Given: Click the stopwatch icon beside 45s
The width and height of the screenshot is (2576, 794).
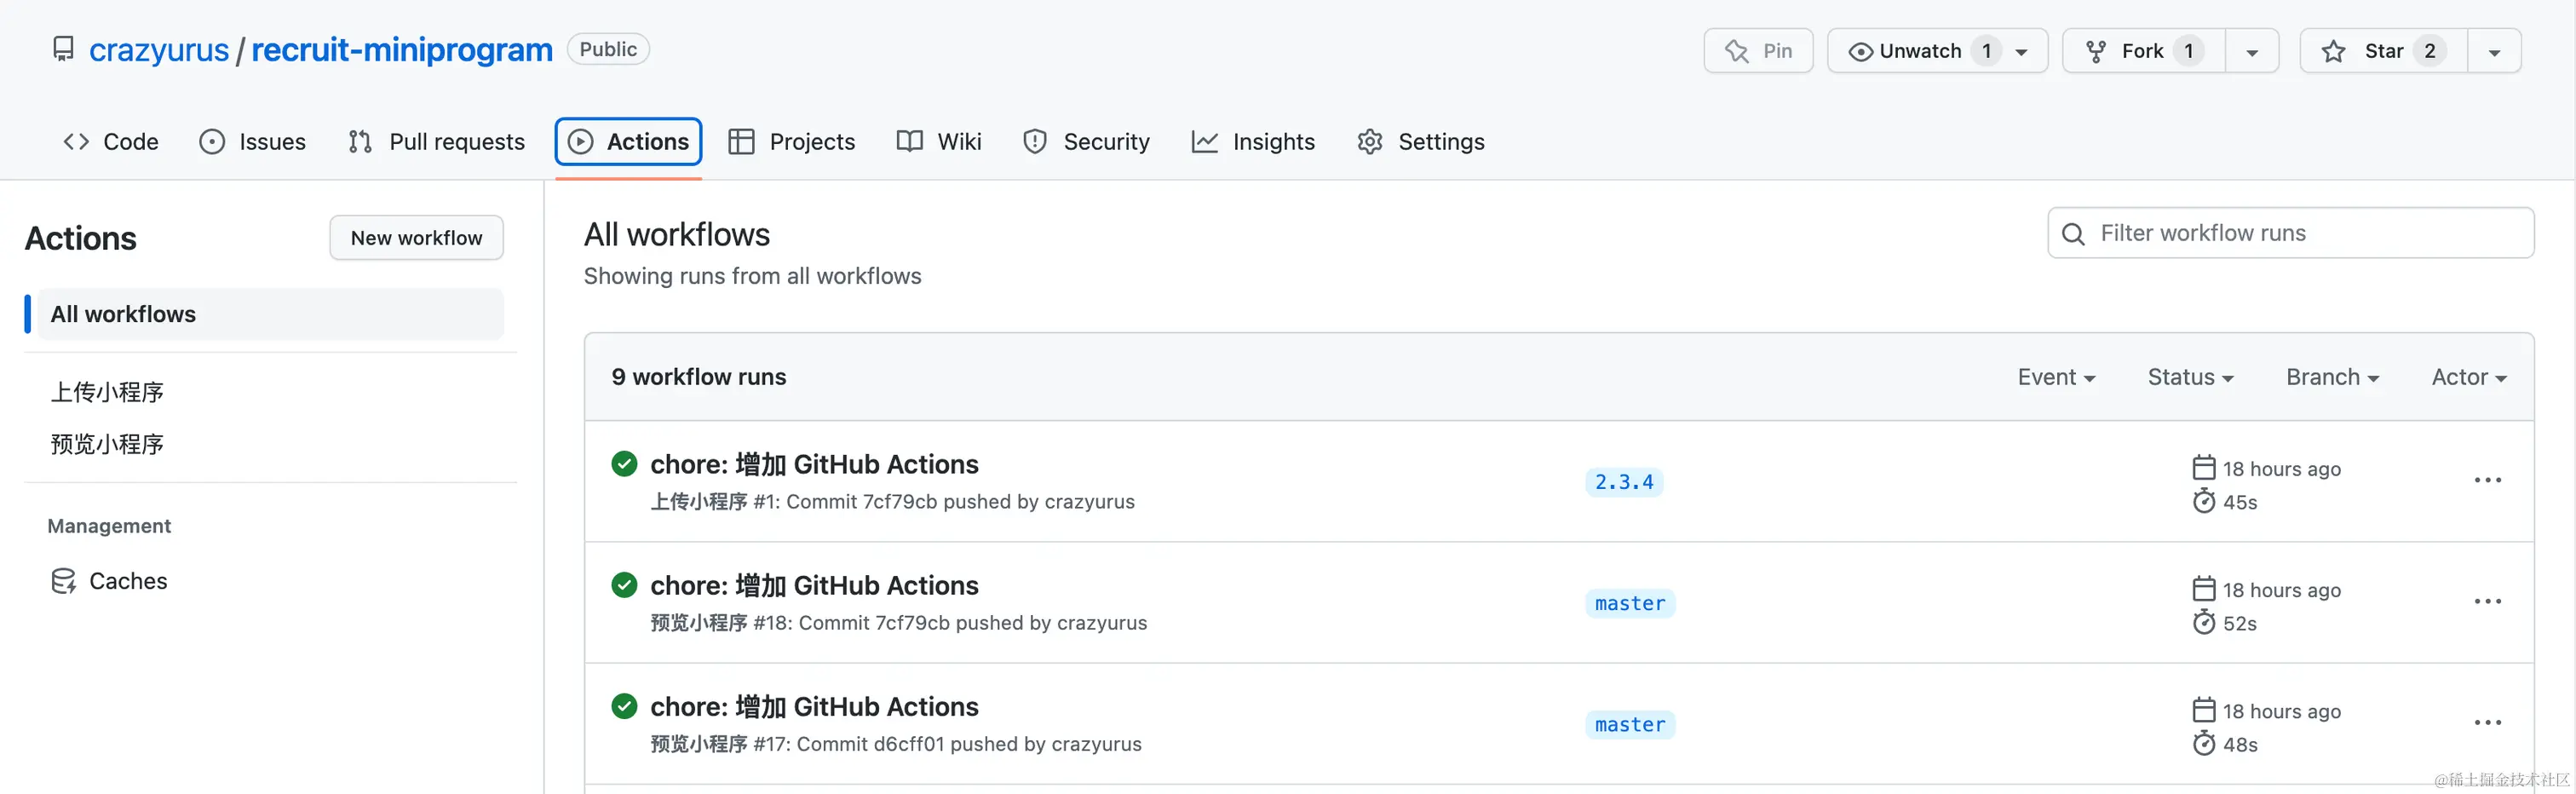Looking at the screenshot, I should click(x=2203, y=501).
